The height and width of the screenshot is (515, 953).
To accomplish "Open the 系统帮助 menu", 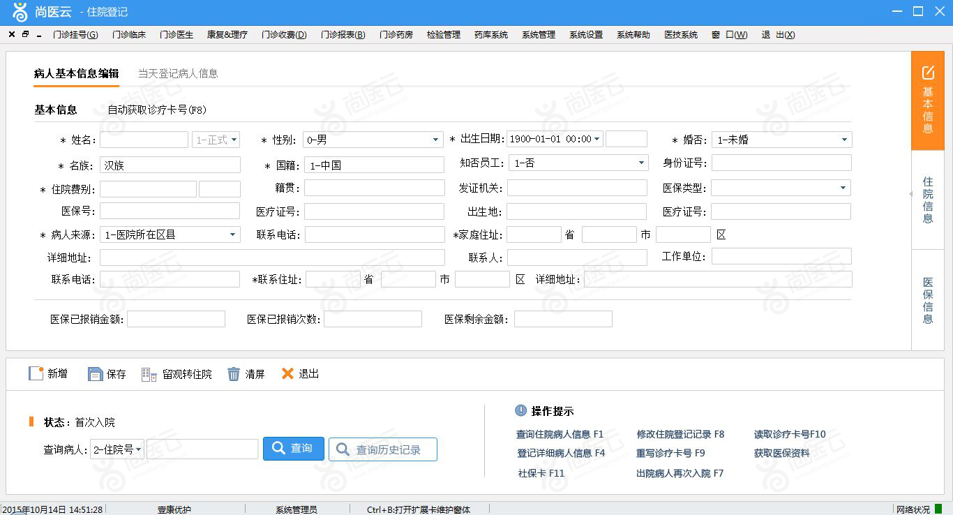I will tap(633, 35).
